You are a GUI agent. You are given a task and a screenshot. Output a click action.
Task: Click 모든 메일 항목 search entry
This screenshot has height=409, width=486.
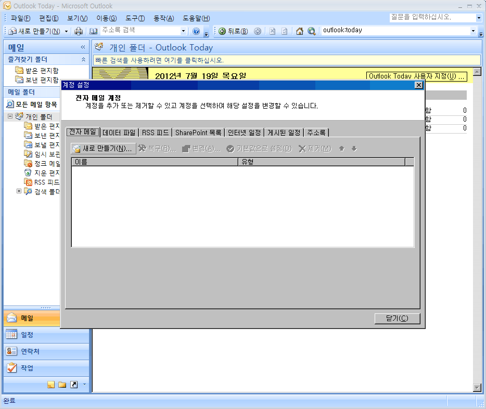tap(32, 104)
